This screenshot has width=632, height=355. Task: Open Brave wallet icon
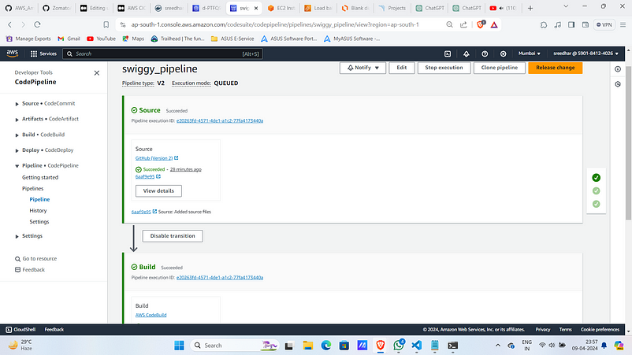586,24
